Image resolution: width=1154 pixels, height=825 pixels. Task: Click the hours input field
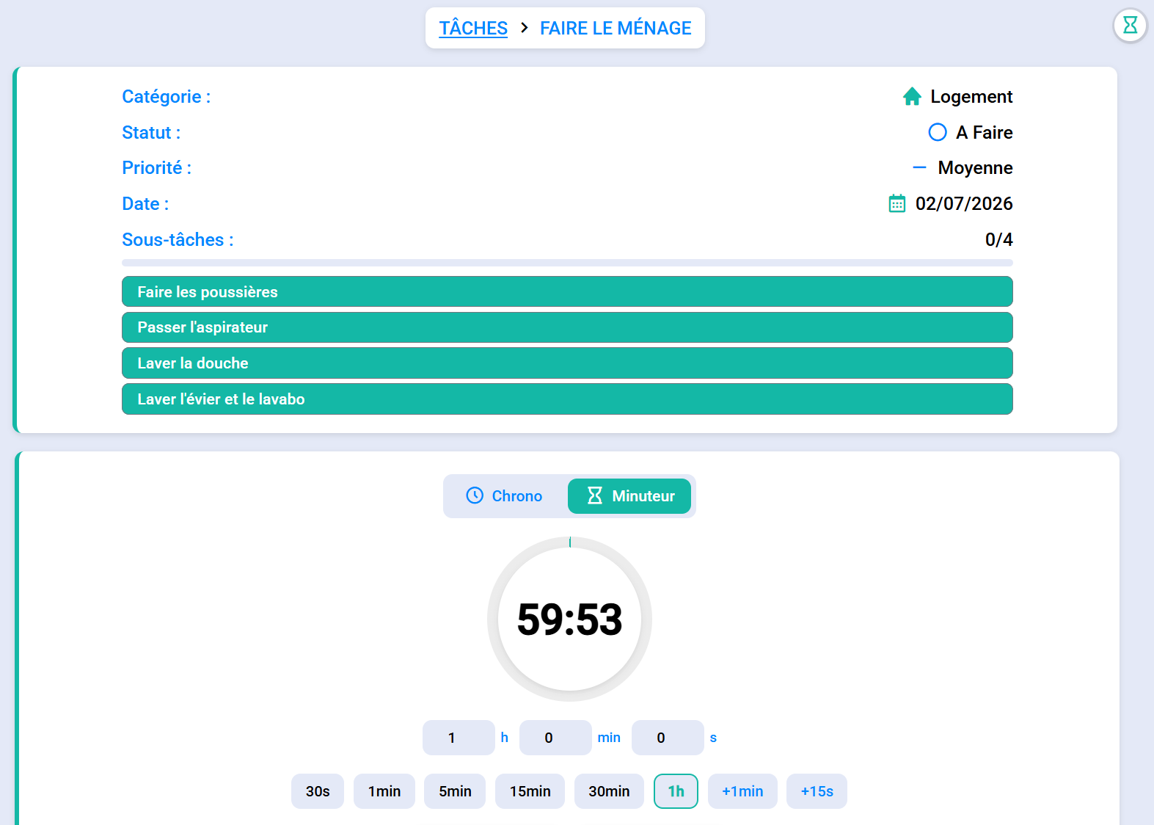pyautogui.click(x=459, y=738)
